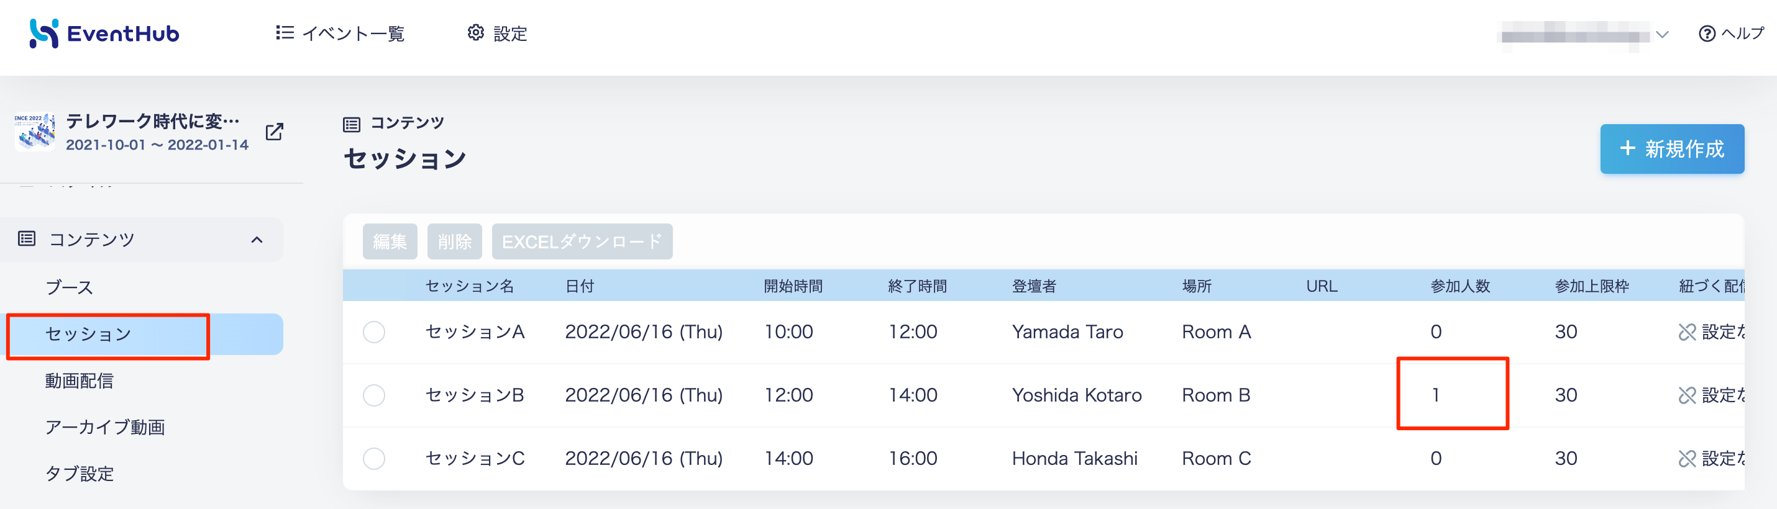Click the event thumbnail image
The width and height of the screenshot is (1777, 509).
coord(35,132)
